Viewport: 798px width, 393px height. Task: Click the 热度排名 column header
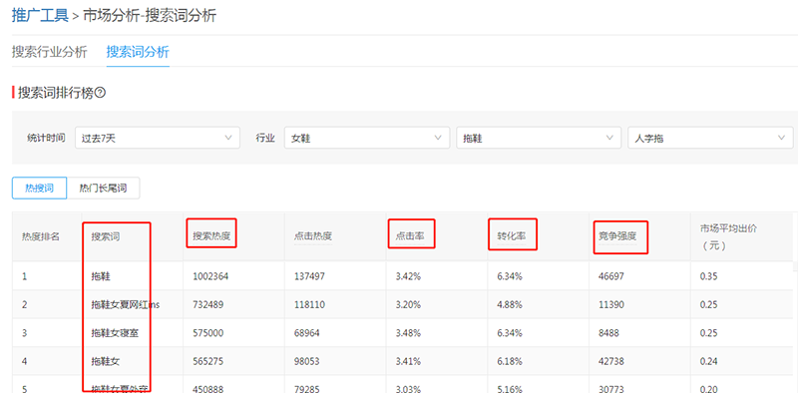click(x=41, y=236)
